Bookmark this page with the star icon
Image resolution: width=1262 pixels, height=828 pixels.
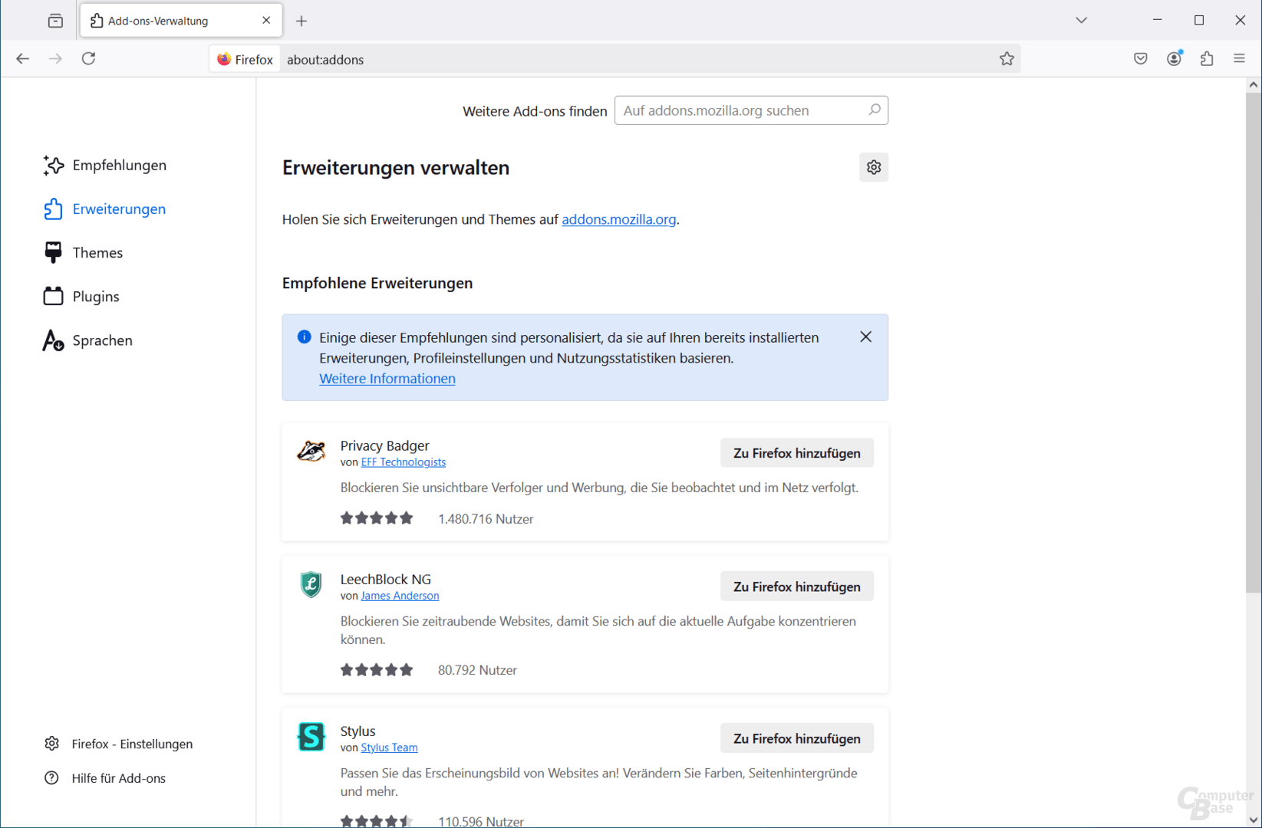(1007, 59)
